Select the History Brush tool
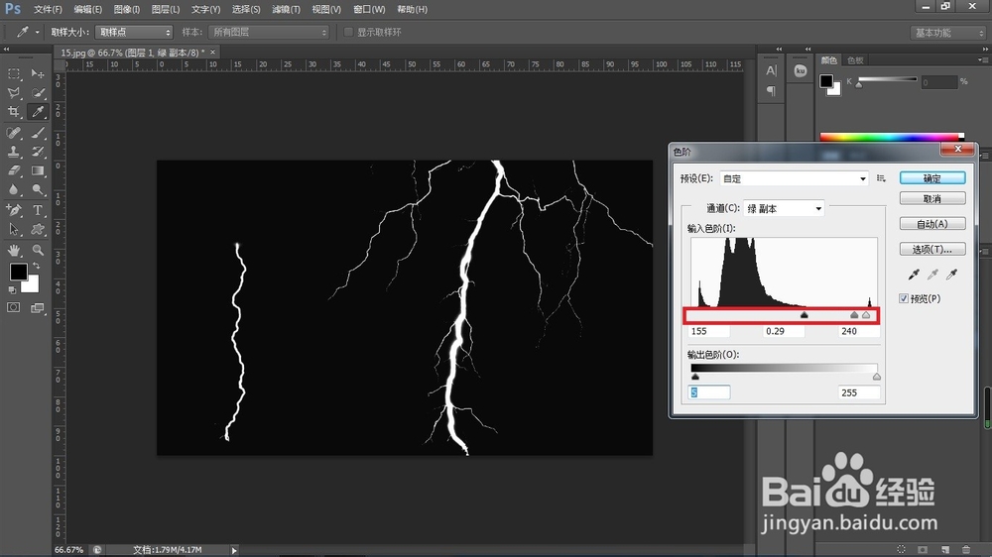Screen dimensions: 992x557 click(x=38, y=152)
